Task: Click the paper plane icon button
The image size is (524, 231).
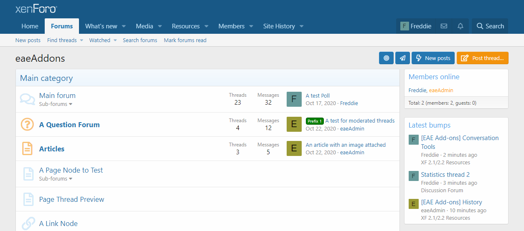Action: [x=402, y=58]
